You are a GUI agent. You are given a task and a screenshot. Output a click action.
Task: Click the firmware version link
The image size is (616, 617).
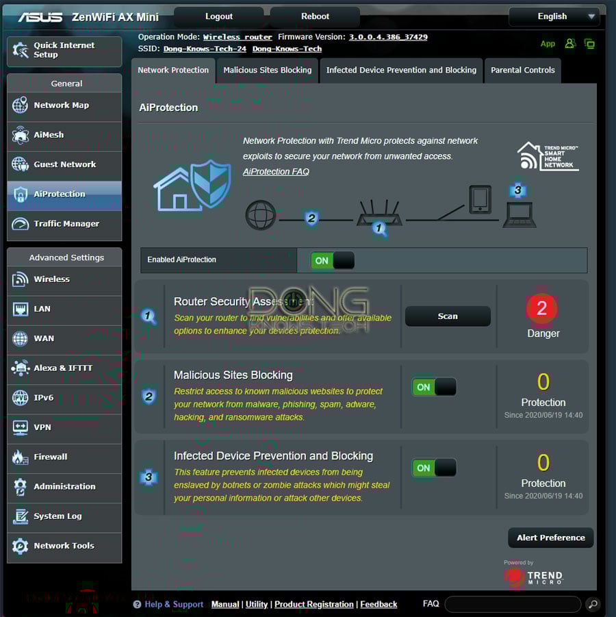click(x=388, y=37)
